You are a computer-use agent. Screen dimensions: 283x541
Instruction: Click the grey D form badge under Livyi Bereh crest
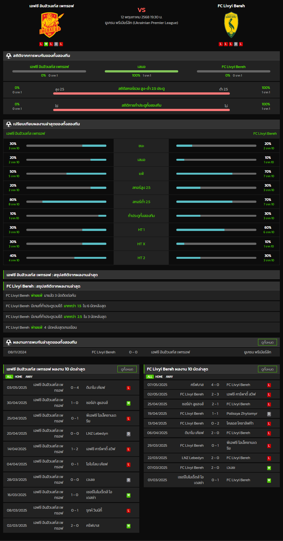(x=236, y=44)
